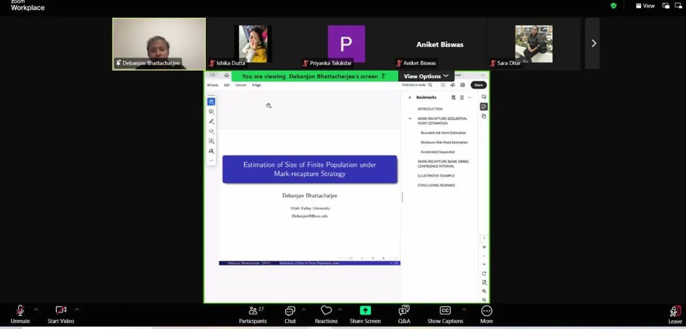Click the print icon in Acrobat

[463, 85]
